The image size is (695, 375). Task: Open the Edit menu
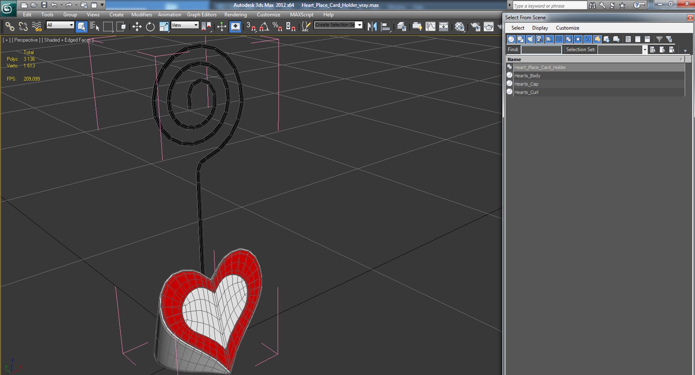[27, 14]
